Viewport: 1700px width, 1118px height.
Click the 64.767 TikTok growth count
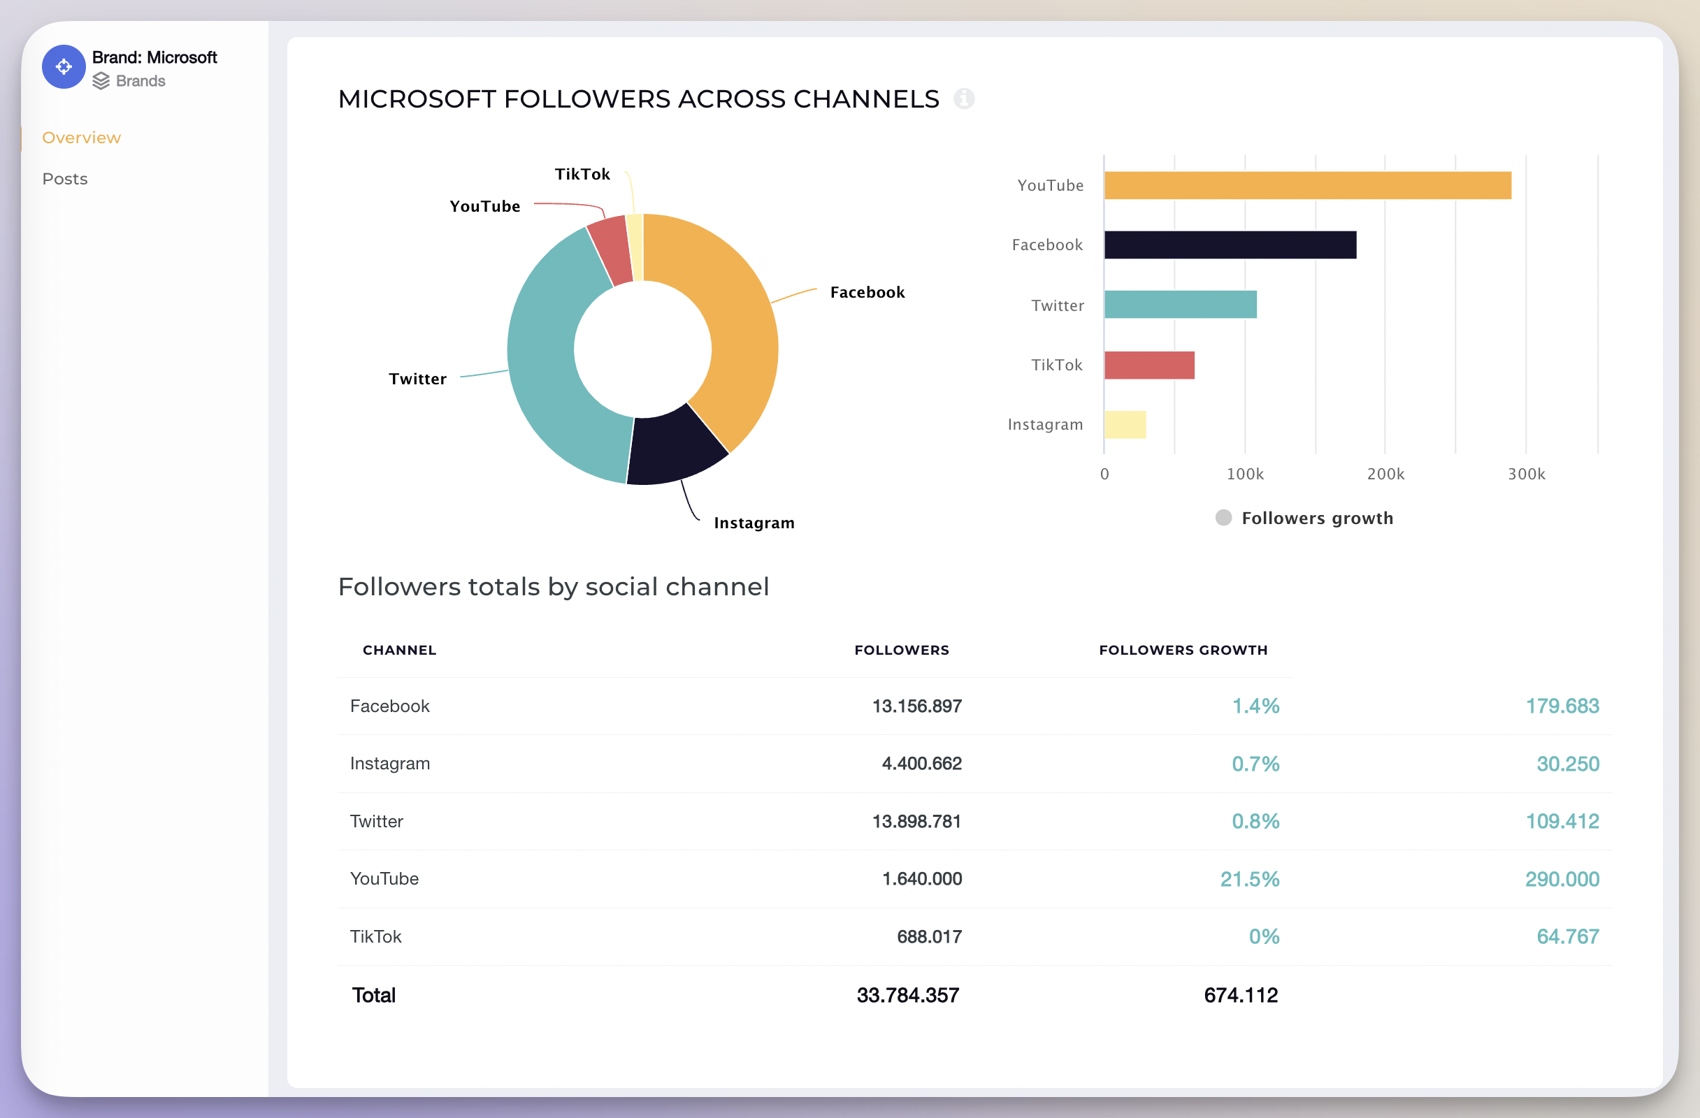pyautogui.click(x=1568, y=936)
